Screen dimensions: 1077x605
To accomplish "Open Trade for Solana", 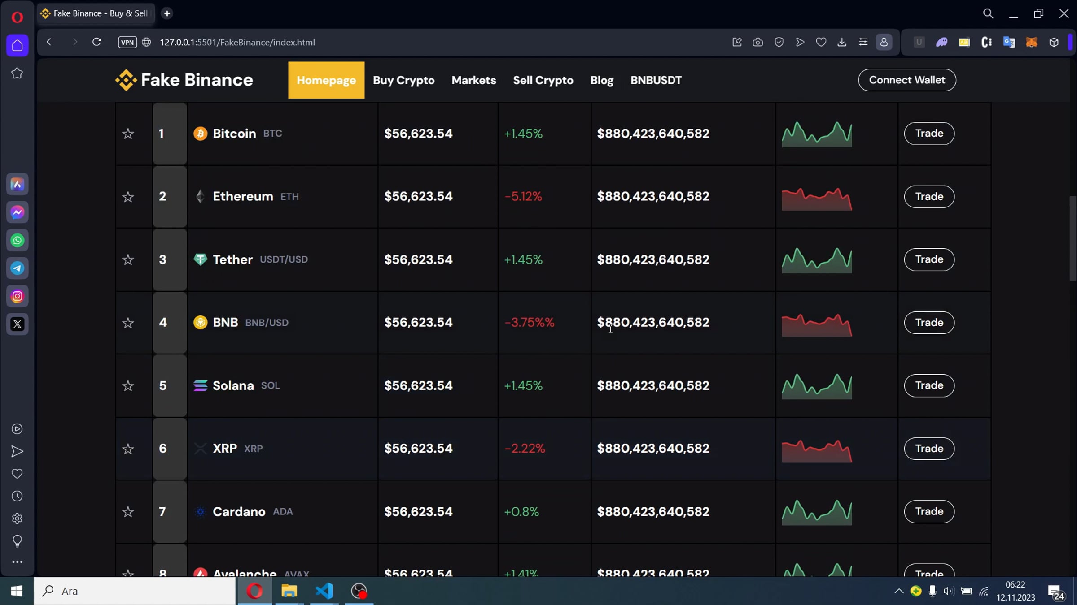I will point(929,385).
